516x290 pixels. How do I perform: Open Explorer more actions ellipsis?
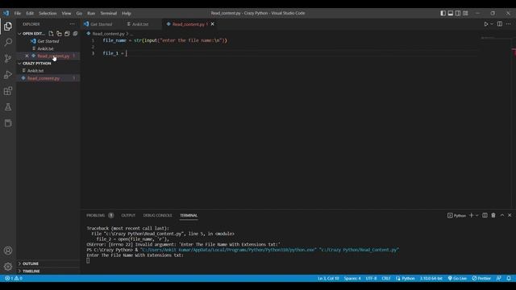(x=72, y=24)
